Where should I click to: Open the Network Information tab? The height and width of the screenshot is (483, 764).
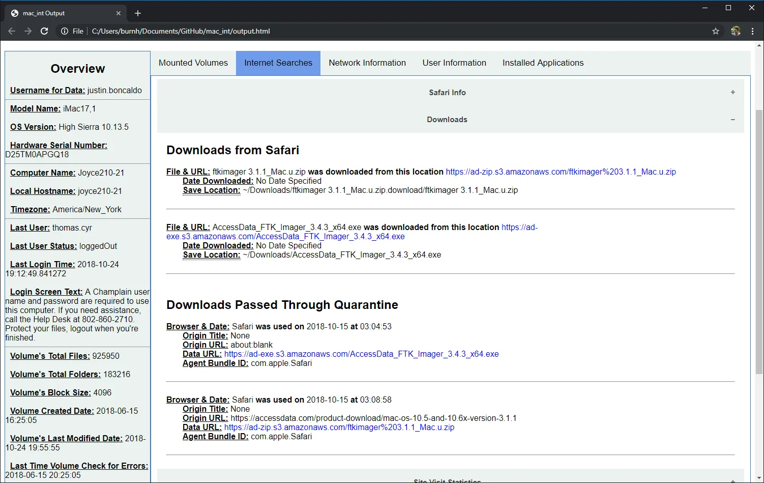click(367, 63)
